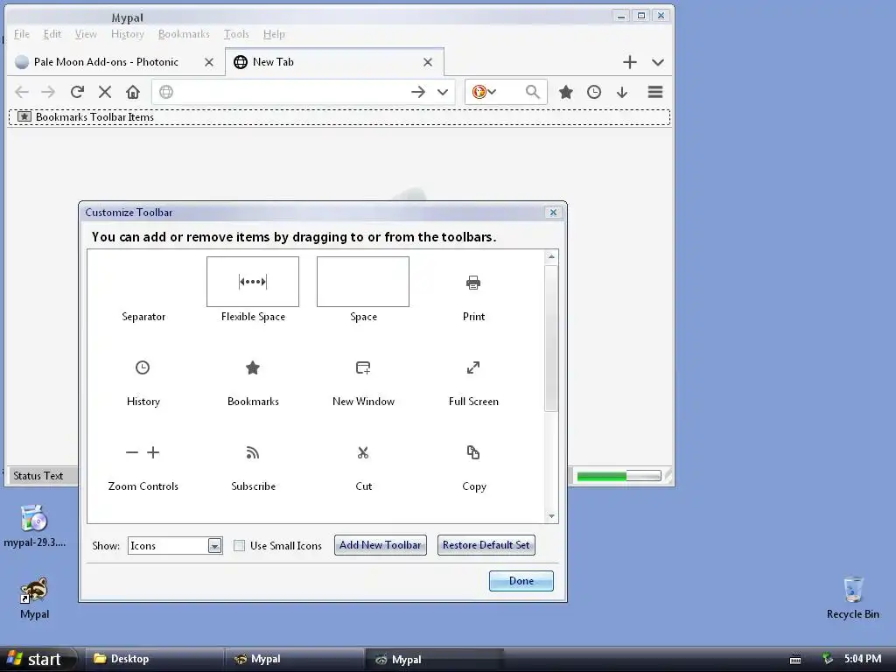Expand the list all tabs chevron
The image size is (896, 672).
point(658,62)
